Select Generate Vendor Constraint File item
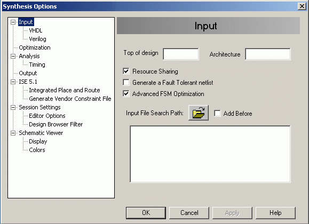The height and width of the screenshot is (224, 309). click(70, 99)
